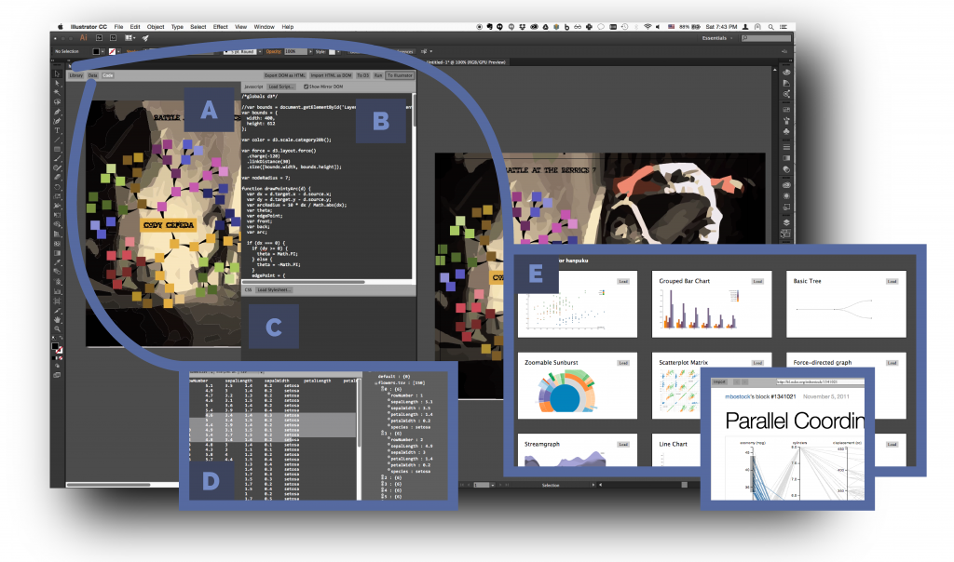Open the Effect menu

point(221,26)
